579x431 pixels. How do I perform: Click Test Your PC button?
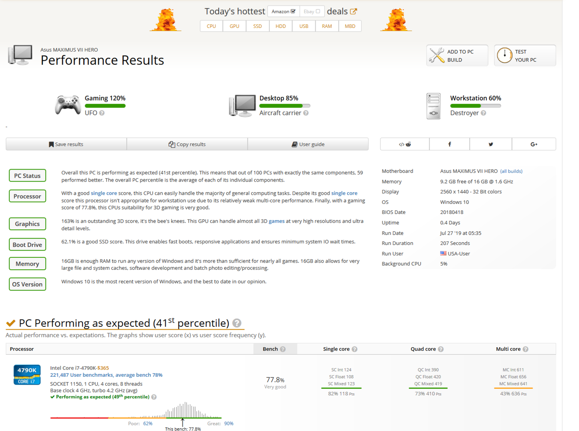point(525,55)
